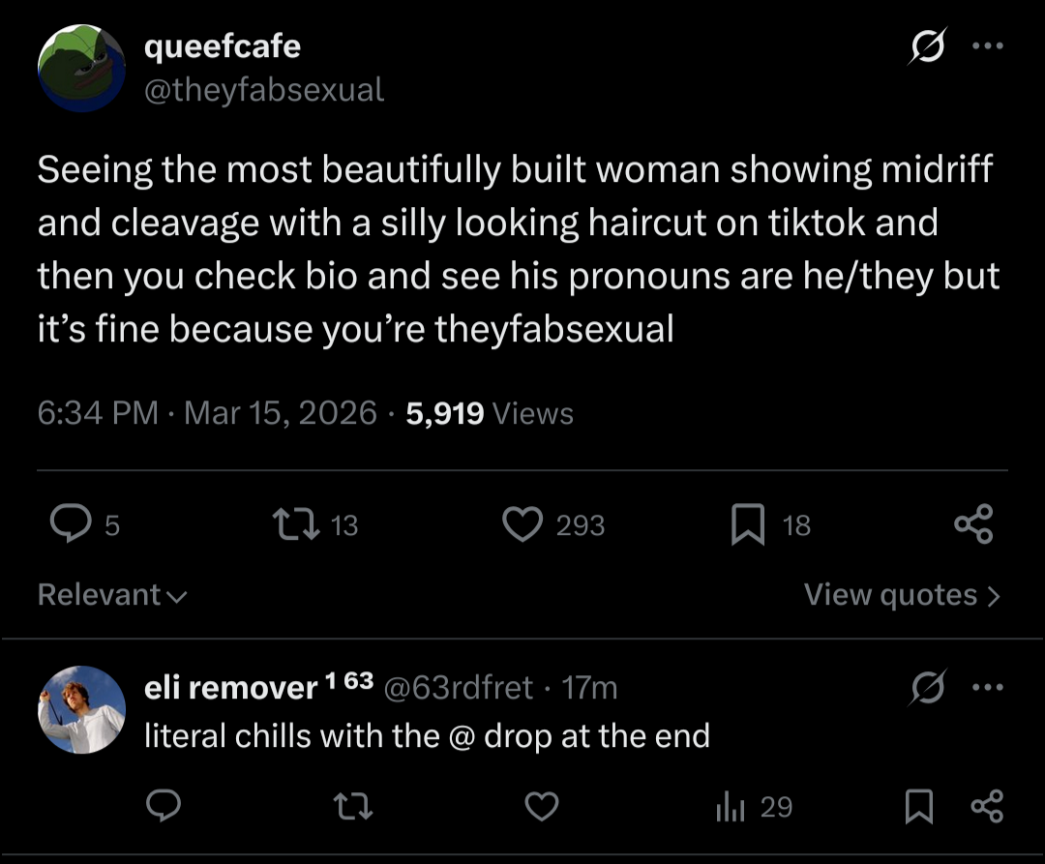Click Grok icon on eli remover reply
The height and width of the screenshot is (864, 1045).
tap(928, 688)
